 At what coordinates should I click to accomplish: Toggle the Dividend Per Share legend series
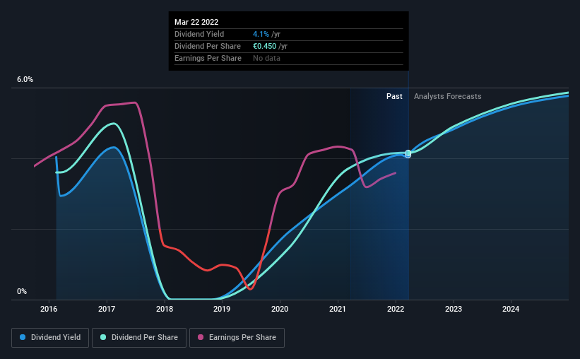click(x=139, y=338)
